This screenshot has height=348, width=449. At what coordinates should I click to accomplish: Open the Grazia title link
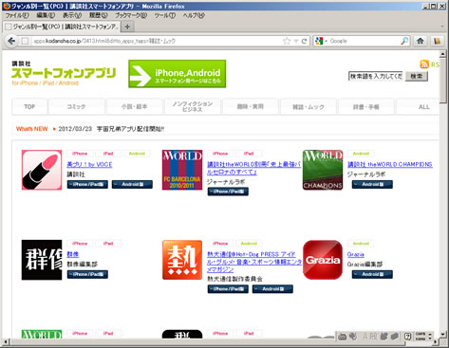(356, 254)
